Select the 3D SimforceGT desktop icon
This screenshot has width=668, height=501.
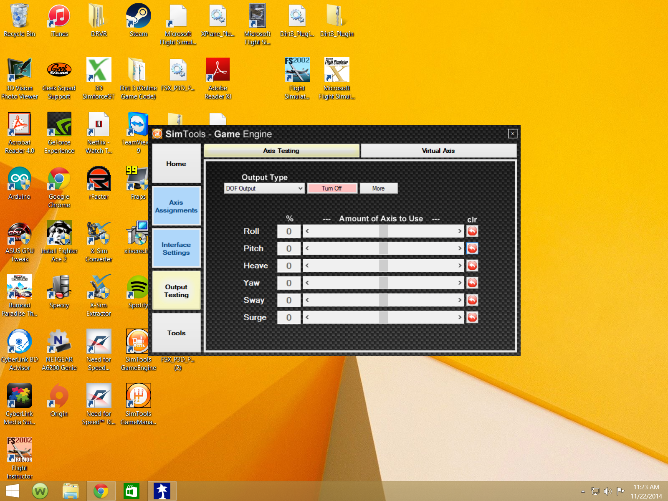point(99,78)
